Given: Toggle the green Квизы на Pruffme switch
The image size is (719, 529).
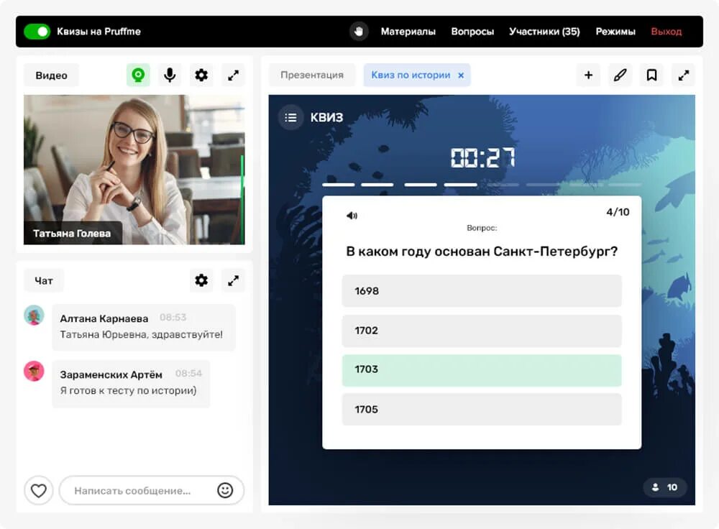Looking at the screenshot, I should tap(37, 32).
